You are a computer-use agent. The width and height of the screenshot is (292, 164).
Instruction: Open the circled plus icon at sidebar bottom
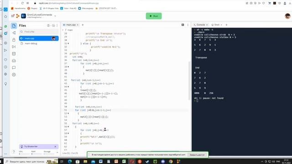pyautogui.click(x=14, y=75)
